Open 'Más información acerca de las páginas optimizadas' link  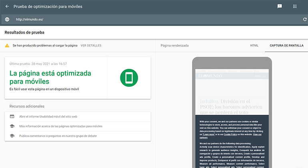[x=61, y=126]
